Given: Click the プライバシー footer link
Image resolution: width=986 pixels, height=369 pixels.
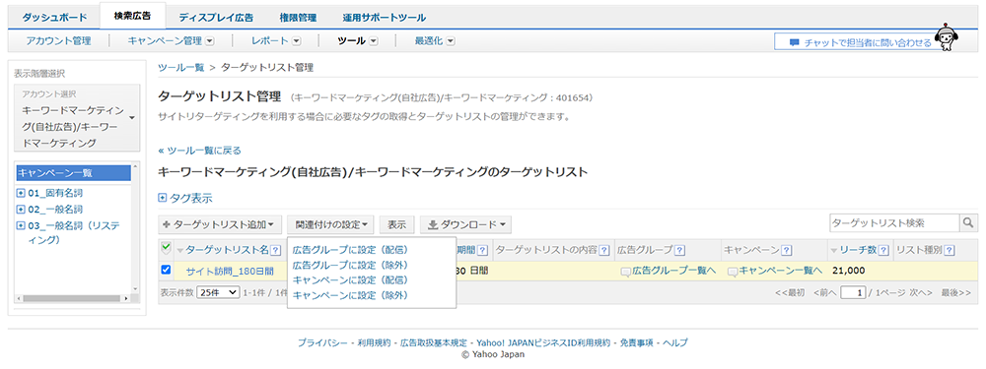Looking at the screenshot, I should (322, 342).
